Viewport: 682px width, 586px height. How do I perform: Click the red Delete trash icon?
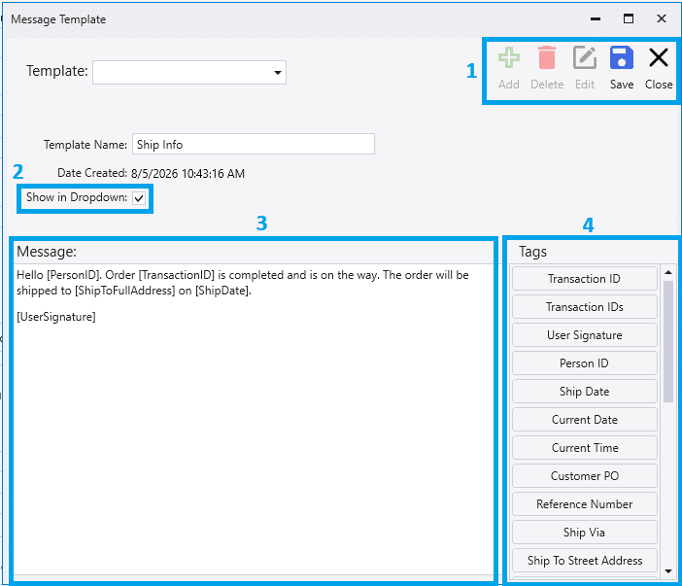547,58
